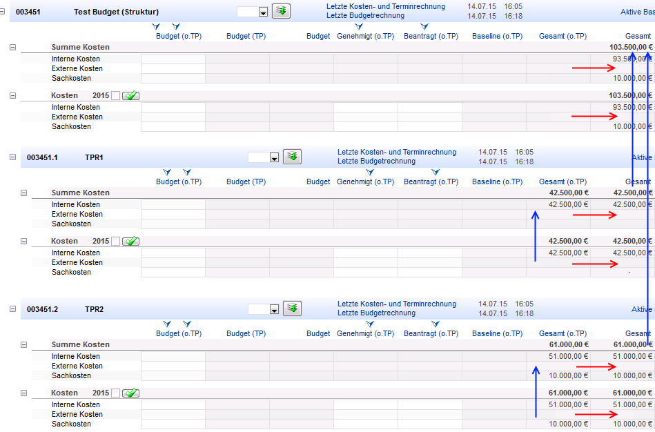The height and width of the screenshot is (432, 655).
Task: Click the Gesamt (o.TP) column header in TPR2
Action: point(563,333)
